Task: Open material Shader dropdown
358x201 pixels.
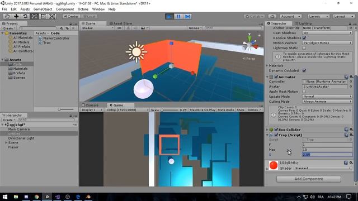Action: pos(323,168)
